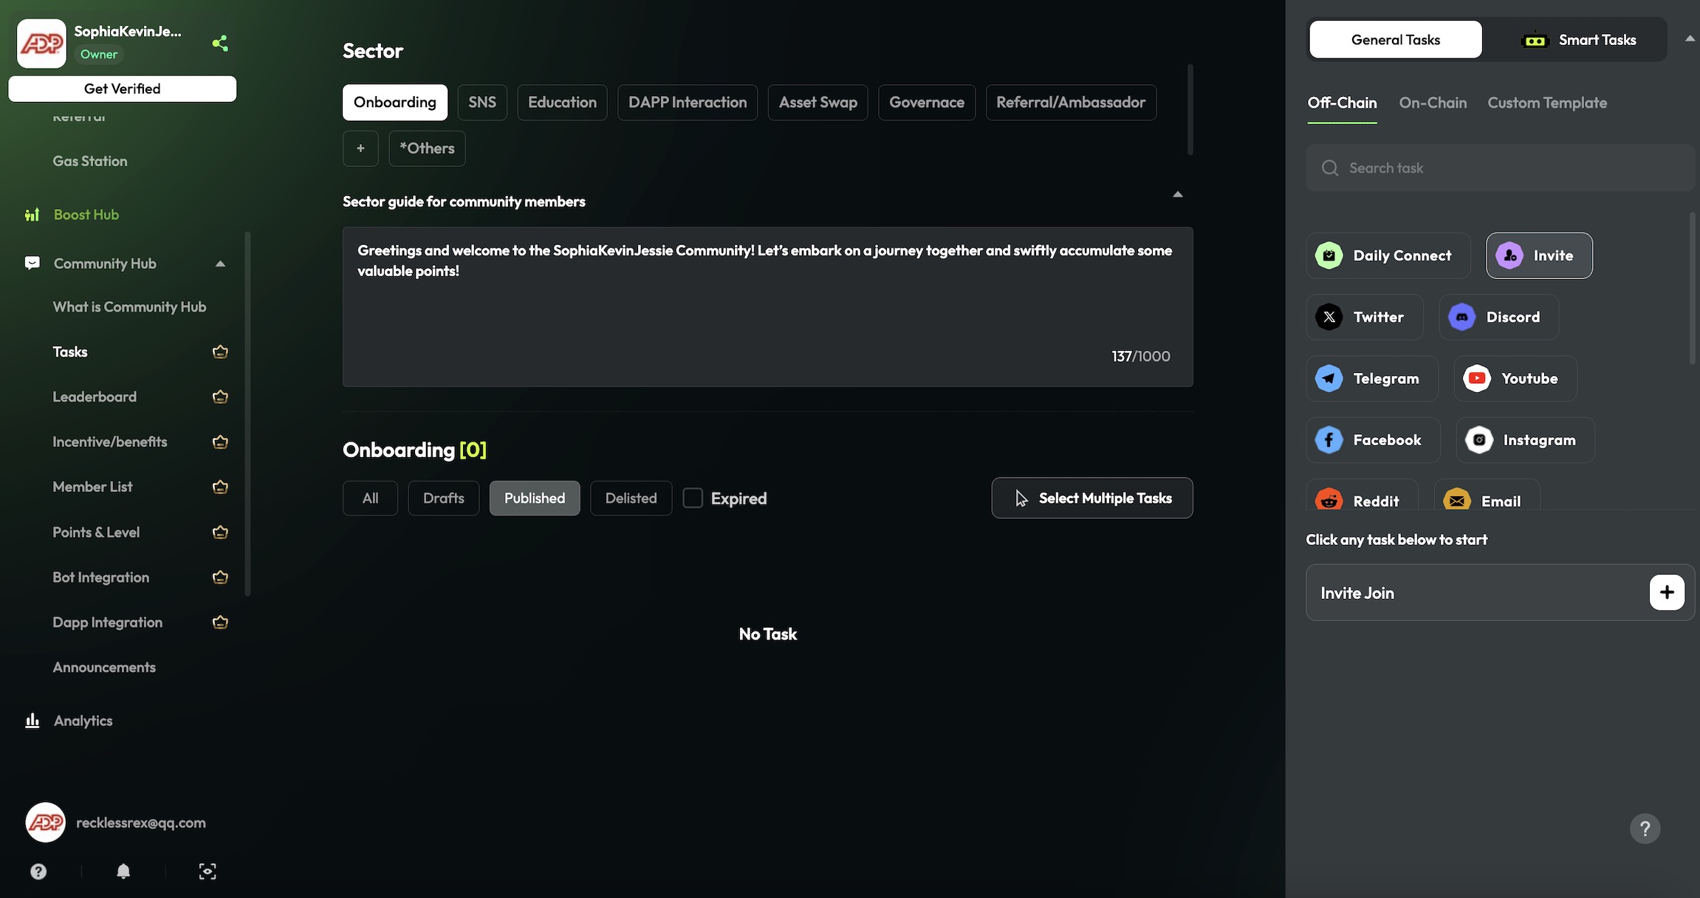Filter tasks by Drafts
Viewport: 1700px width, 898px height.
pyautogui.click(x=443, y=498)
